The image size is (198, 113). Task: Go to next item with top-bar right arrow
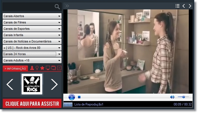[x=190, y=6]
